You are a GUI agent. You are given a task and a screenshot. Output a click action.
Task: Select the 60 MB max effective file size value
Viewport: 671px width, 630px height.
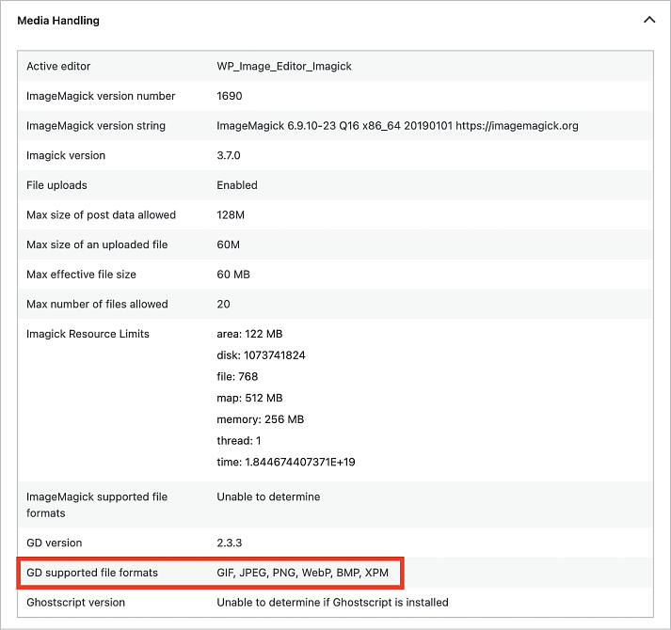(x=233, y=275)
